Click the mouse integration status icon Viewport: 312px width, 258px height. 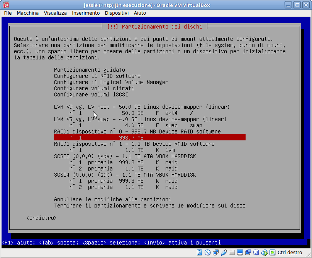coord(264,253)
